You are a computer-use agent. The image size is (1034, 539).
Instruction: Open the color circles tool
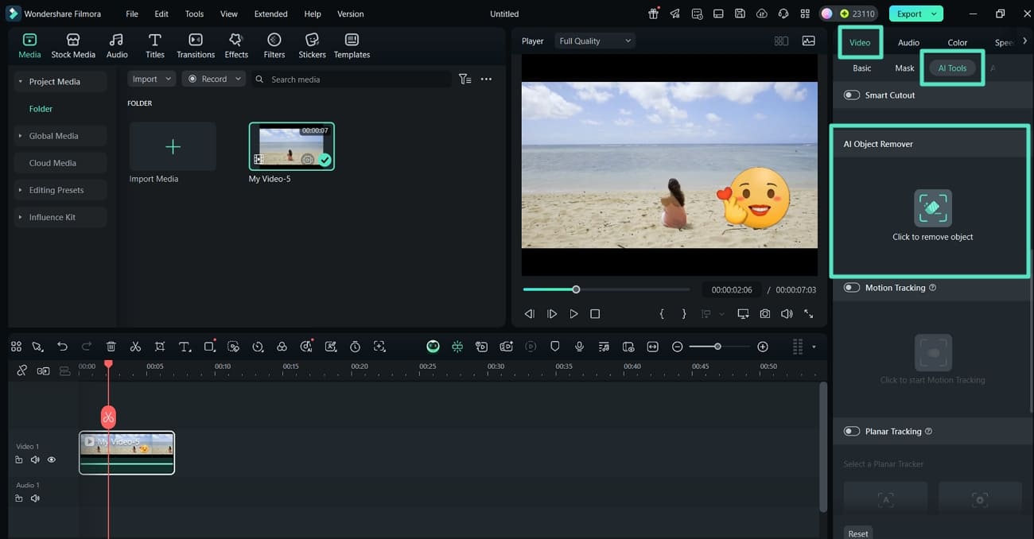tap(282, 347)
